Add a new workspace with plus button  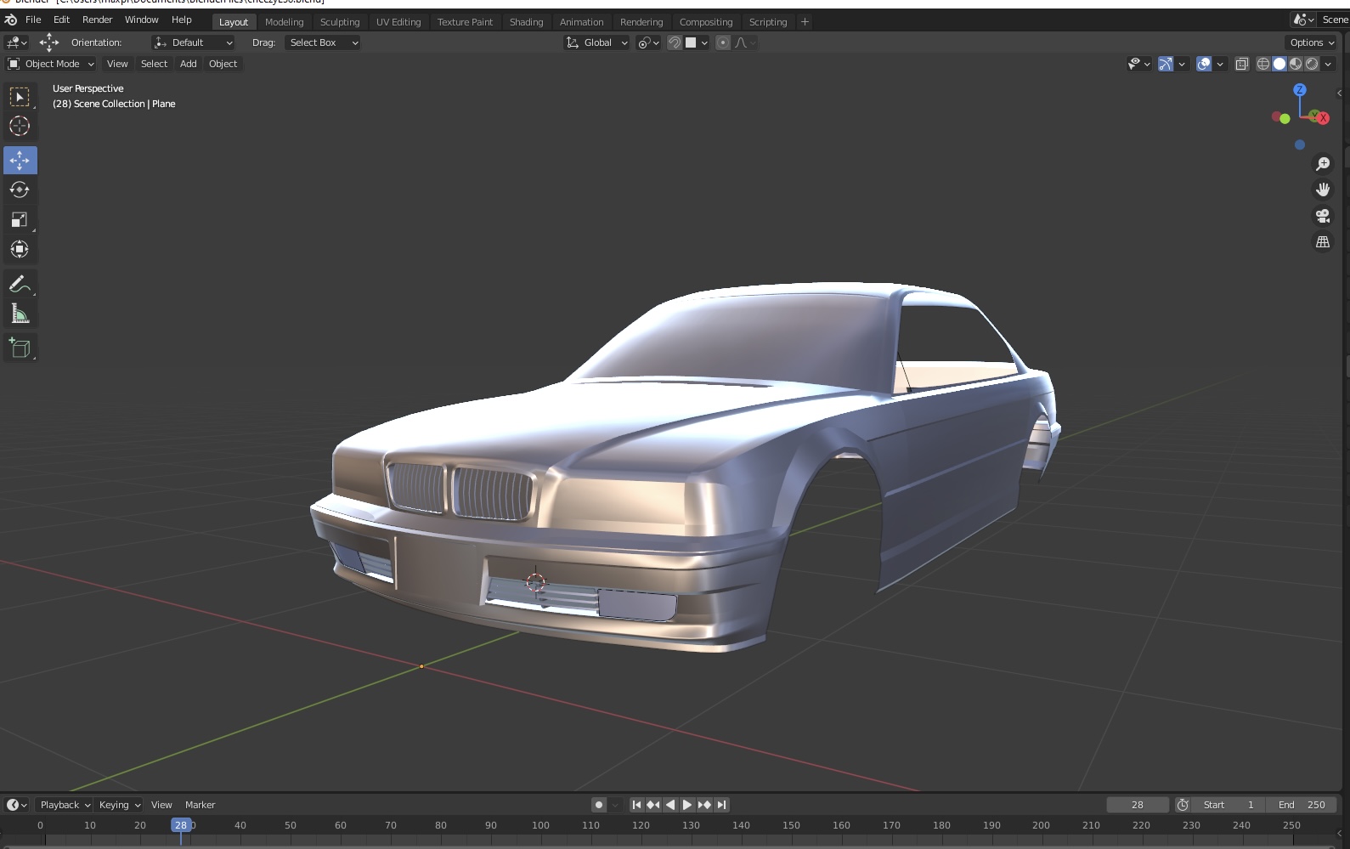pos(805,22)
